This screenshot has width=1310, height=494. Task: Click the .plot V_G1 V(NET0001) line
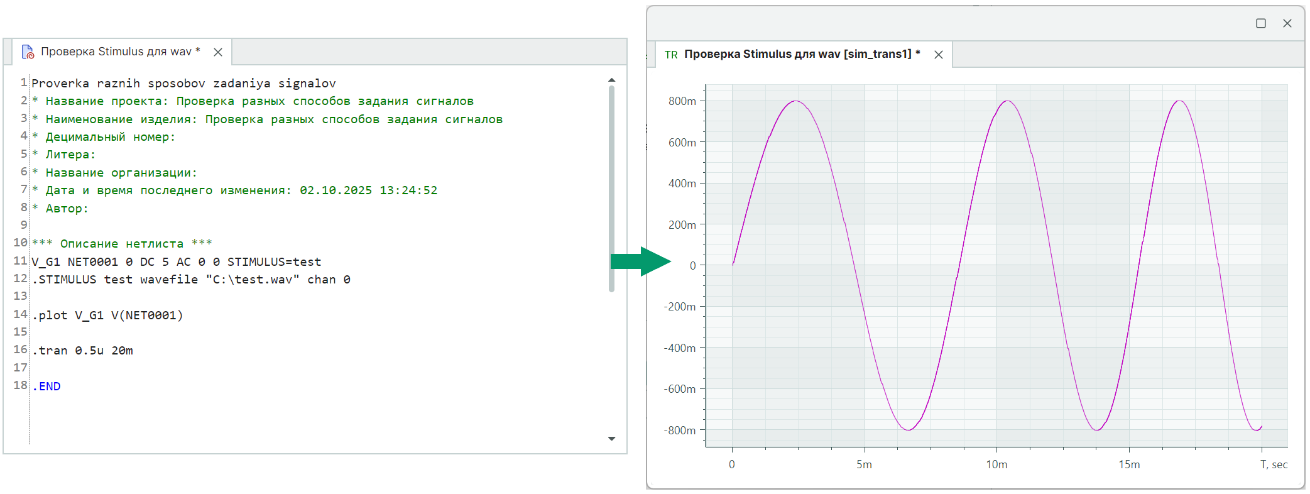107,316
